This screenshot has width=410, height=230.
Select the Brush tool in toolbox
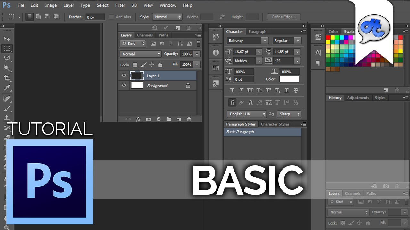tap(7, 108)
